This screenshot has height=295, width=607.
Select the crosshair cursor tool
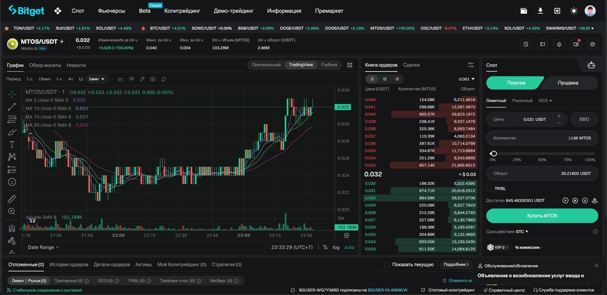(x=12, y=94)
